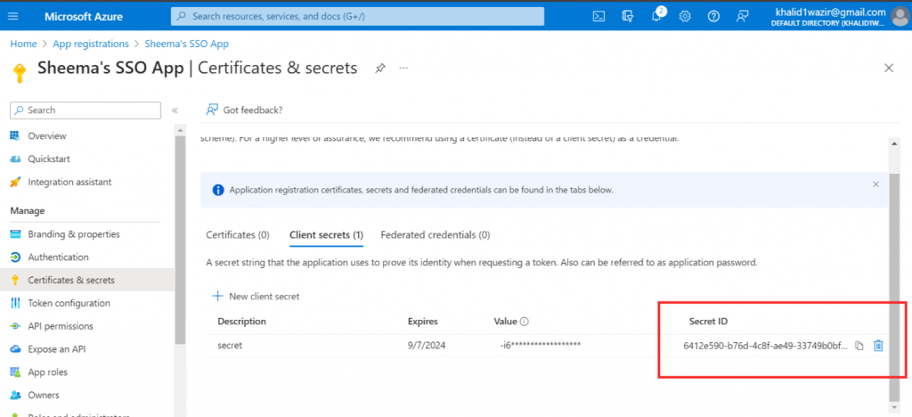The width and height of the screenshot is (912, 417).
Task: Select Certificates & secrets in sidebar
Action: pos(87,280)
